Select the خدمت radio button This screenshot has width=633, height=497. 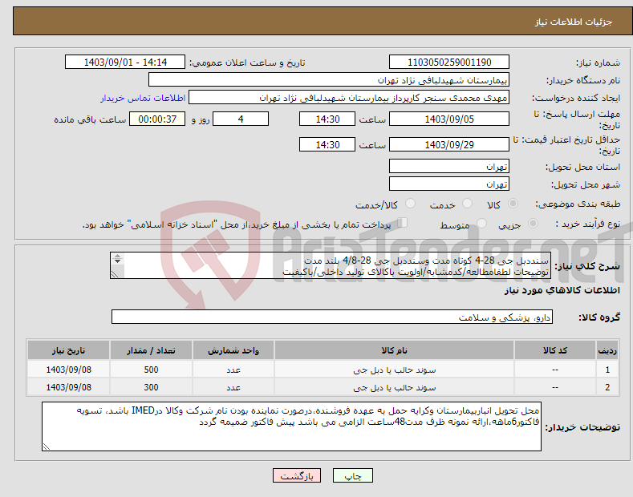467,204
